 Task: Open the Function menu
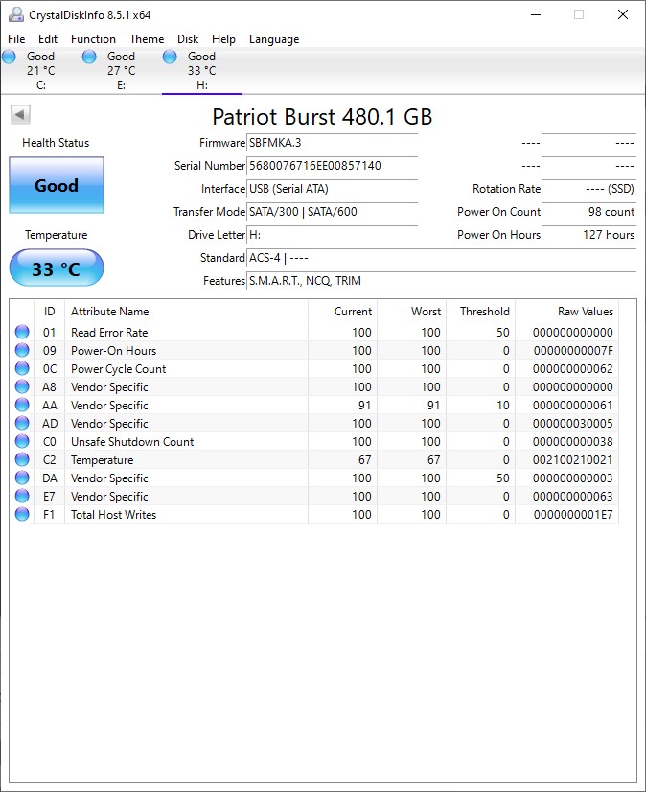pyautogui.click(x=93, y=39)
